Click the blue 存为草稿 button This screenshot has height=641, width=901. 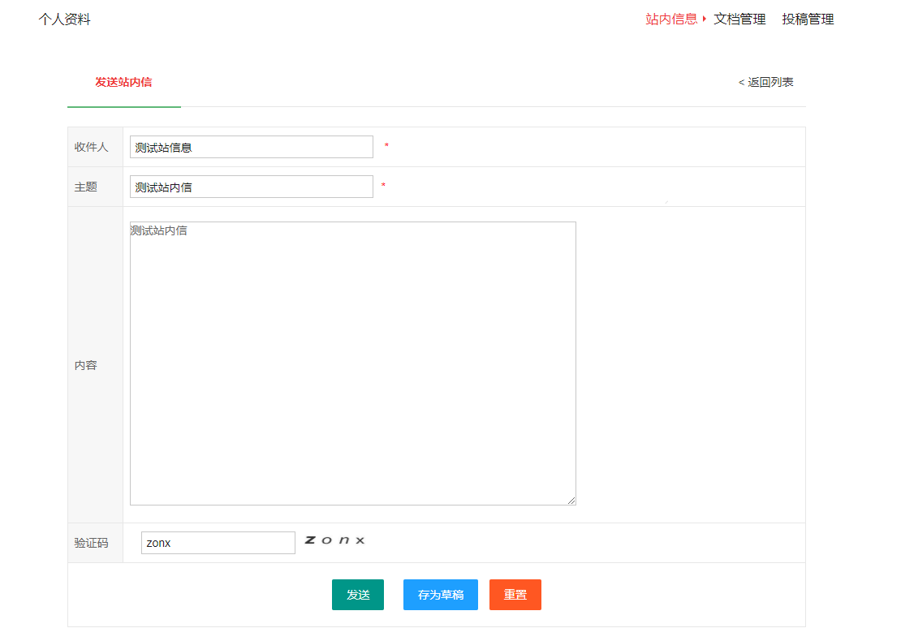441,595
